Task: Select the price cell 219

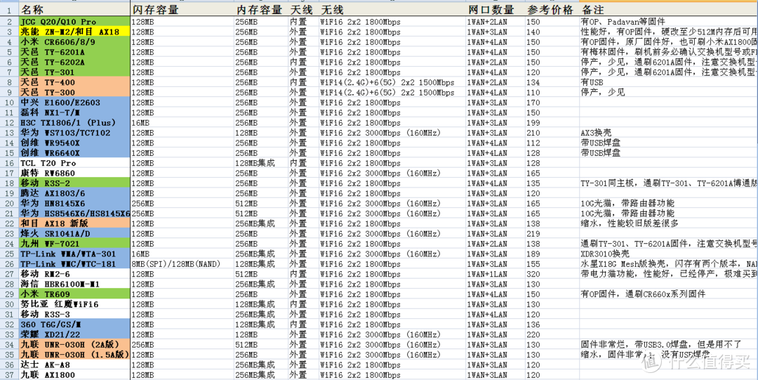Action: 552,234
